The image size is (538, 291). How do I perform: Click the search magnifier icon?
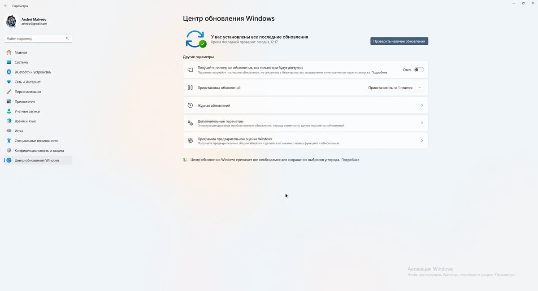(67, 39)
